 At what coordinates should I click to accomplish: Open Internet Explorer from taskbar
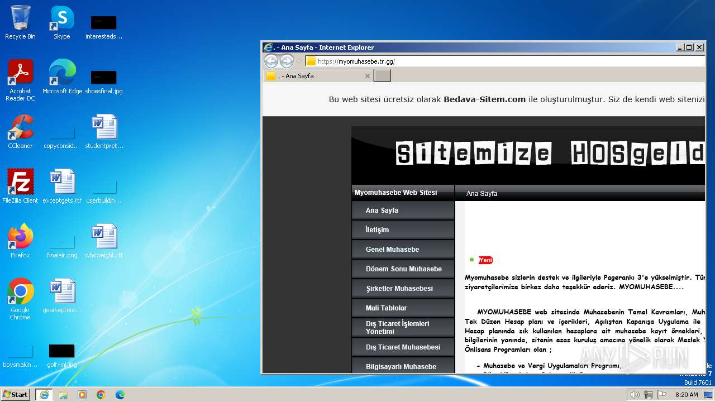click(x=44, y=395)
